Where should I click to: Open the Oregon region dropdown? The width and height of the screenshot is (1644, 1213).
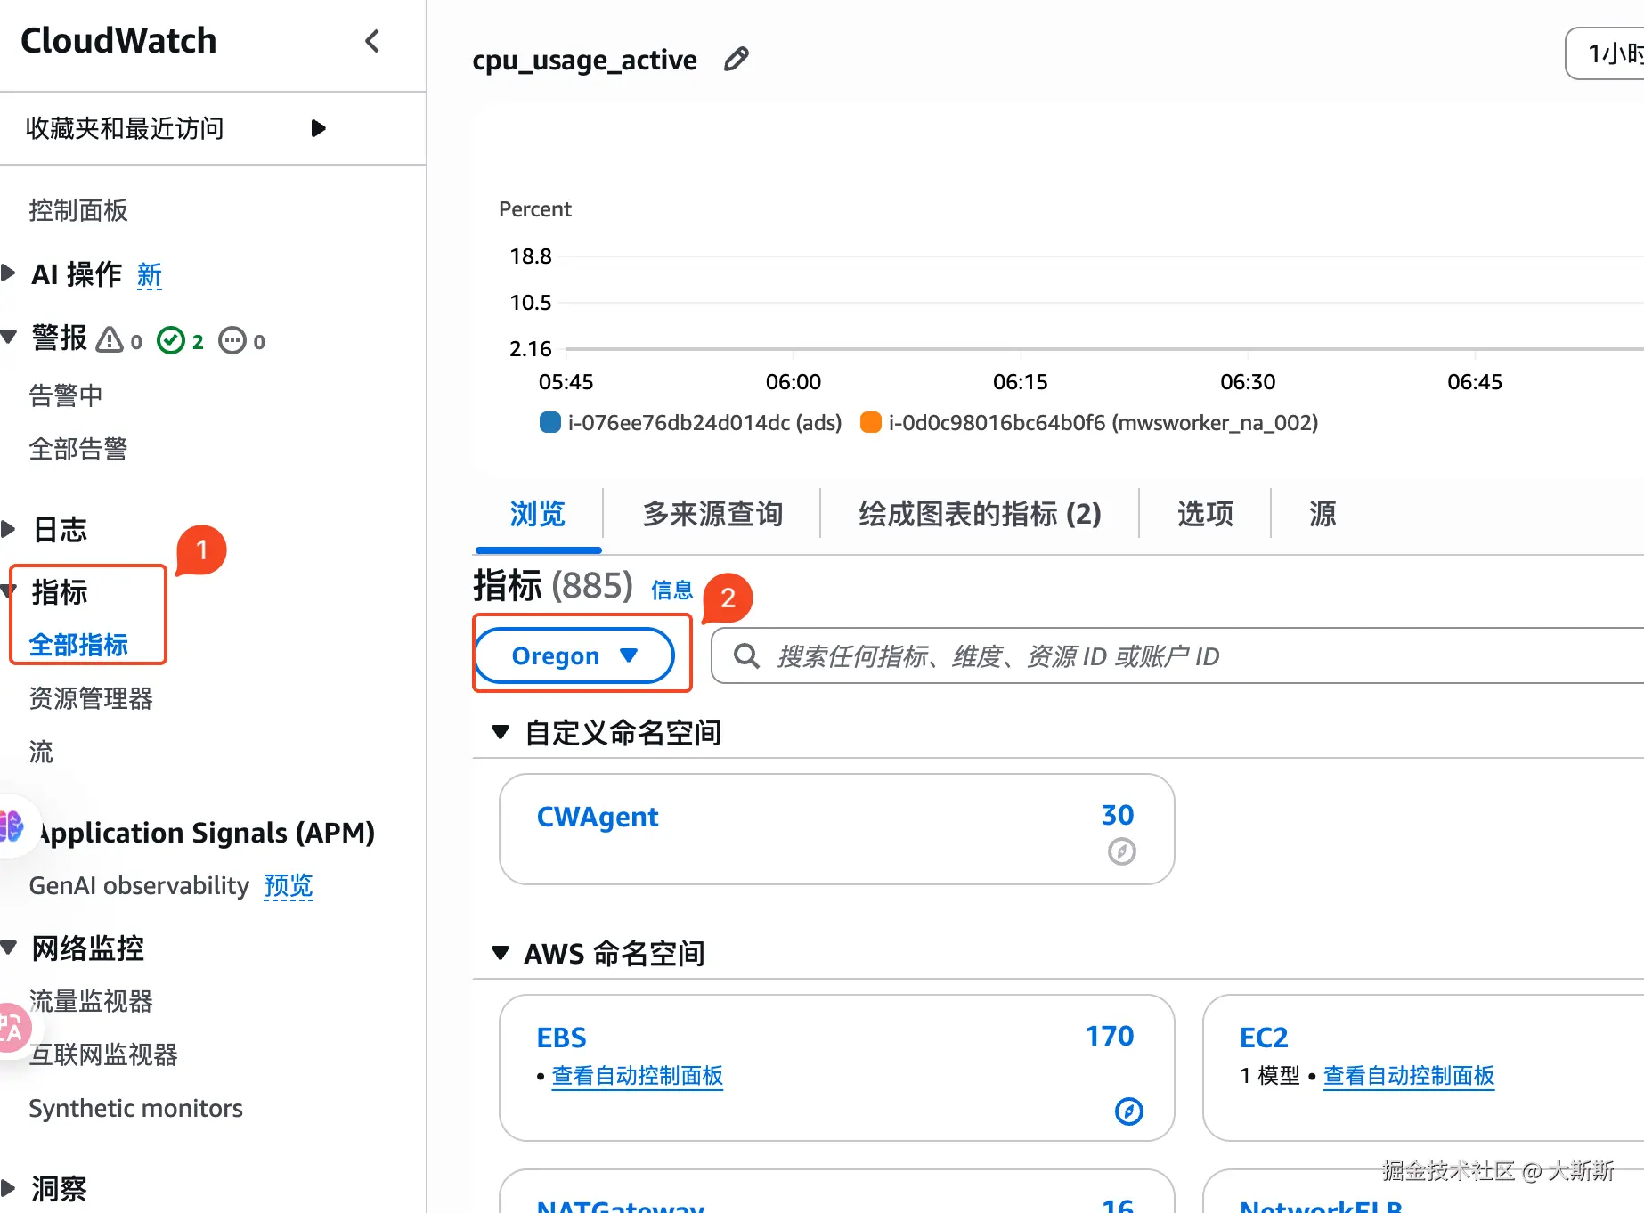pyautogui.click(x=574, y=655)
